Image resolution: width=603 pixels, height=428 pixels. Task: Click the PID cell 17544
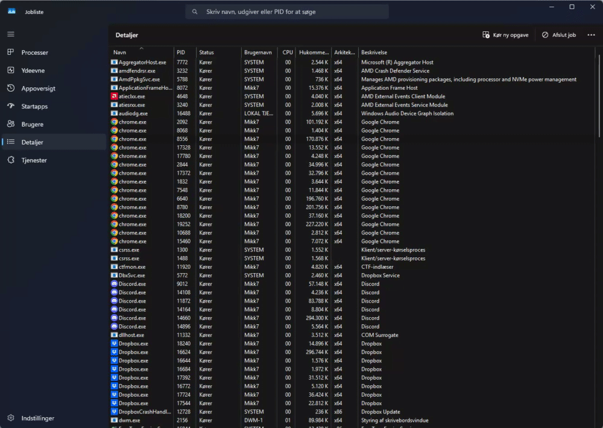(183, 403)
